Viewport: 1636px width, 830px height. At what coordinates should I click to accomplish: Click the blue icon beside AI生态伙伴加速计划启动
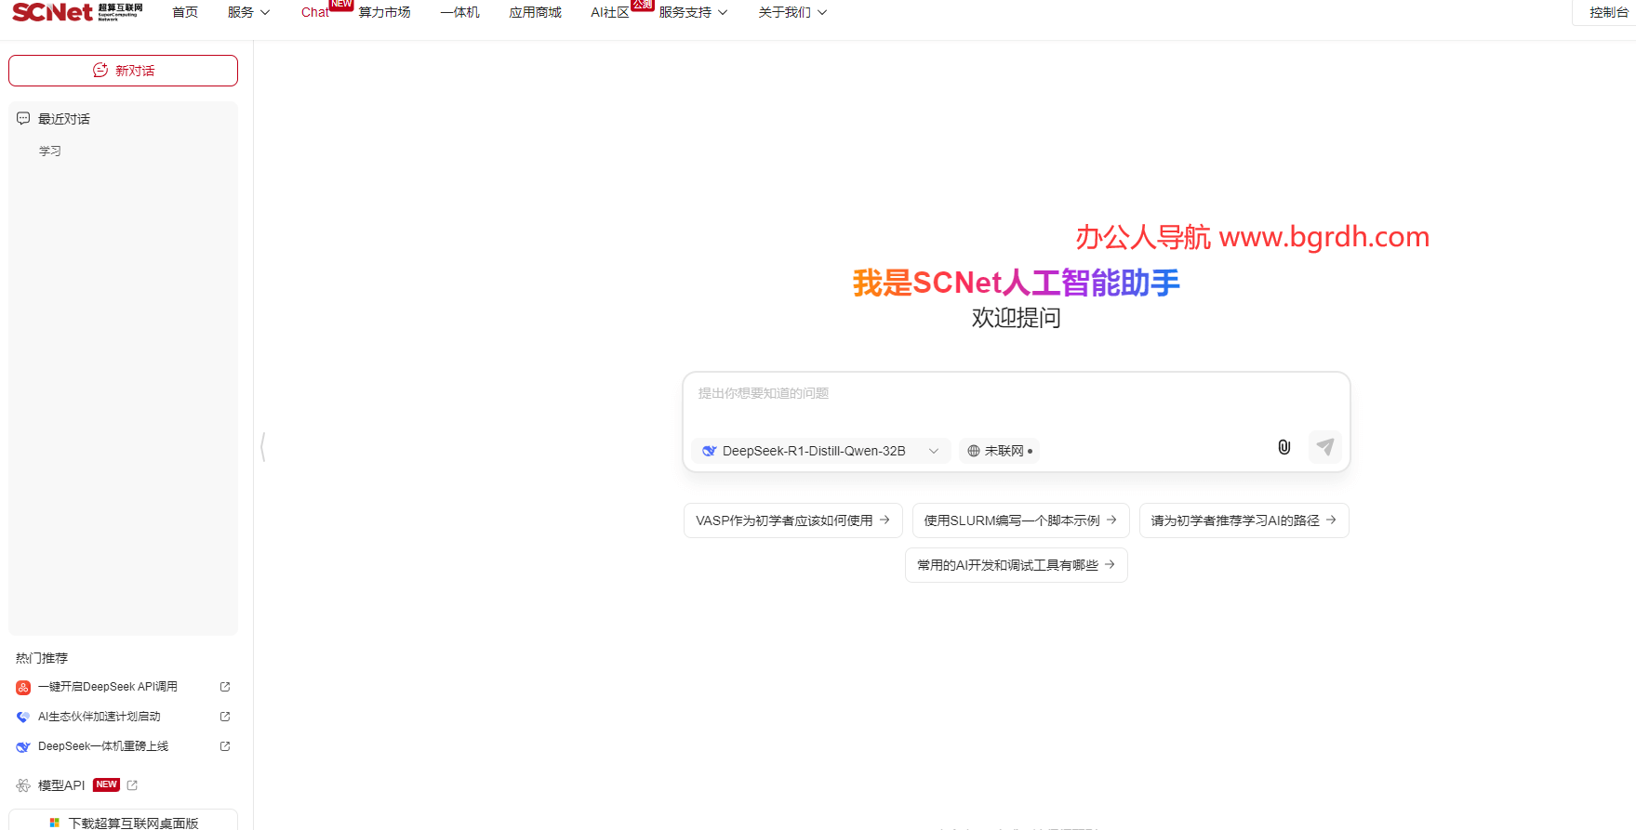tap(23, 718)
